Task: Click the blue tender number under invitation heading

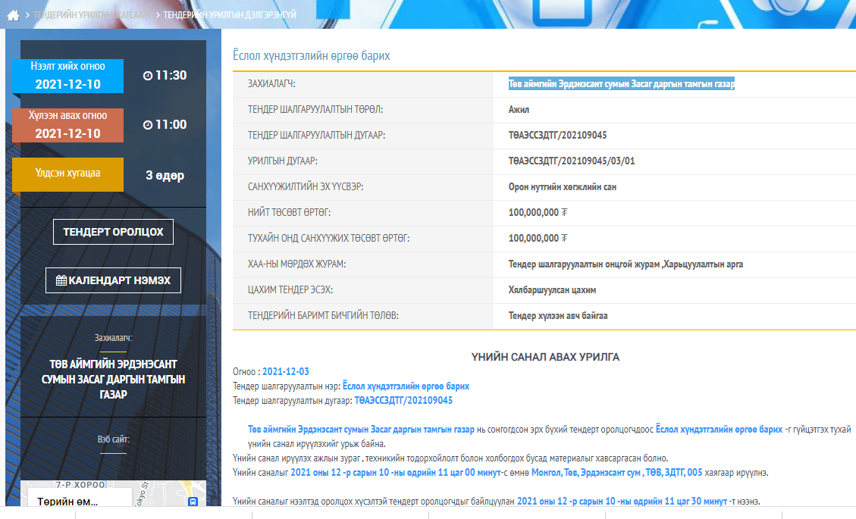Action: [403, 400]
